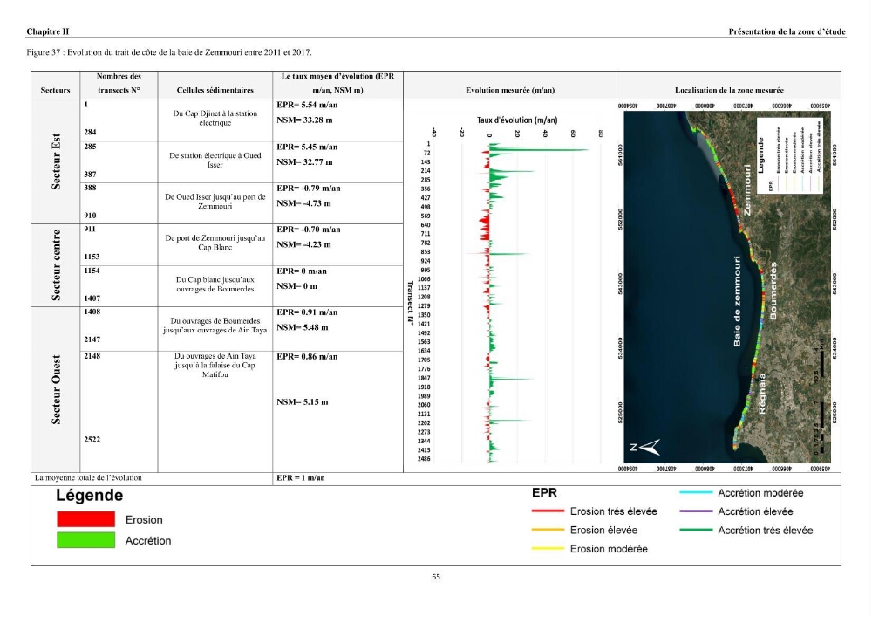Image resolution: width=872 pixels, height=617 pixels.
Task: Select the Secteur Est row label
Action: (x=56, y=161)
